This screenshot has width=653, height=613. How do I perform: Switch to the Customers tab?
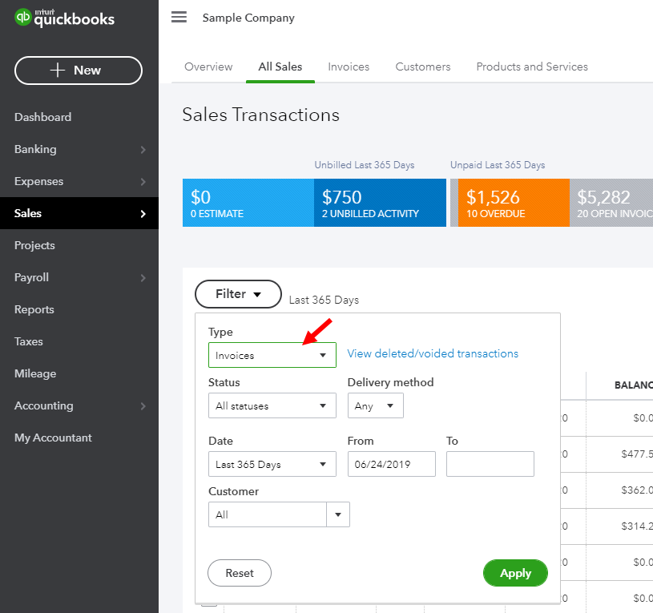pyautogui.click(x=423, y=67)
